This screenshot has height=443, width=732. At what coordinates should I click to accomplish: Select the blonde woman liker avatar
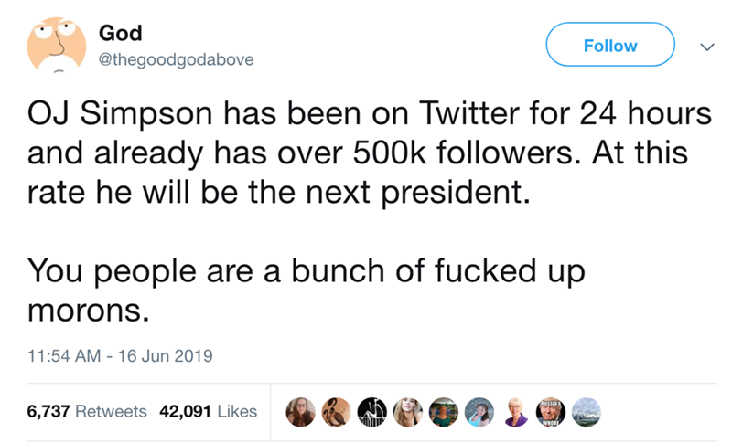(408, 413)
